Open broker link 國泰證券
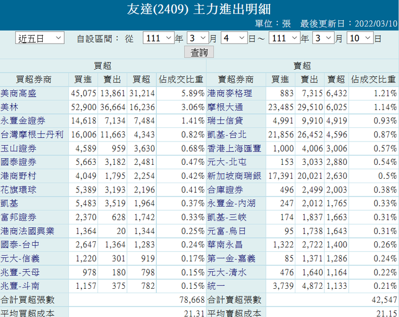Screen dimensions: 399x317 (x=18, y=162)
